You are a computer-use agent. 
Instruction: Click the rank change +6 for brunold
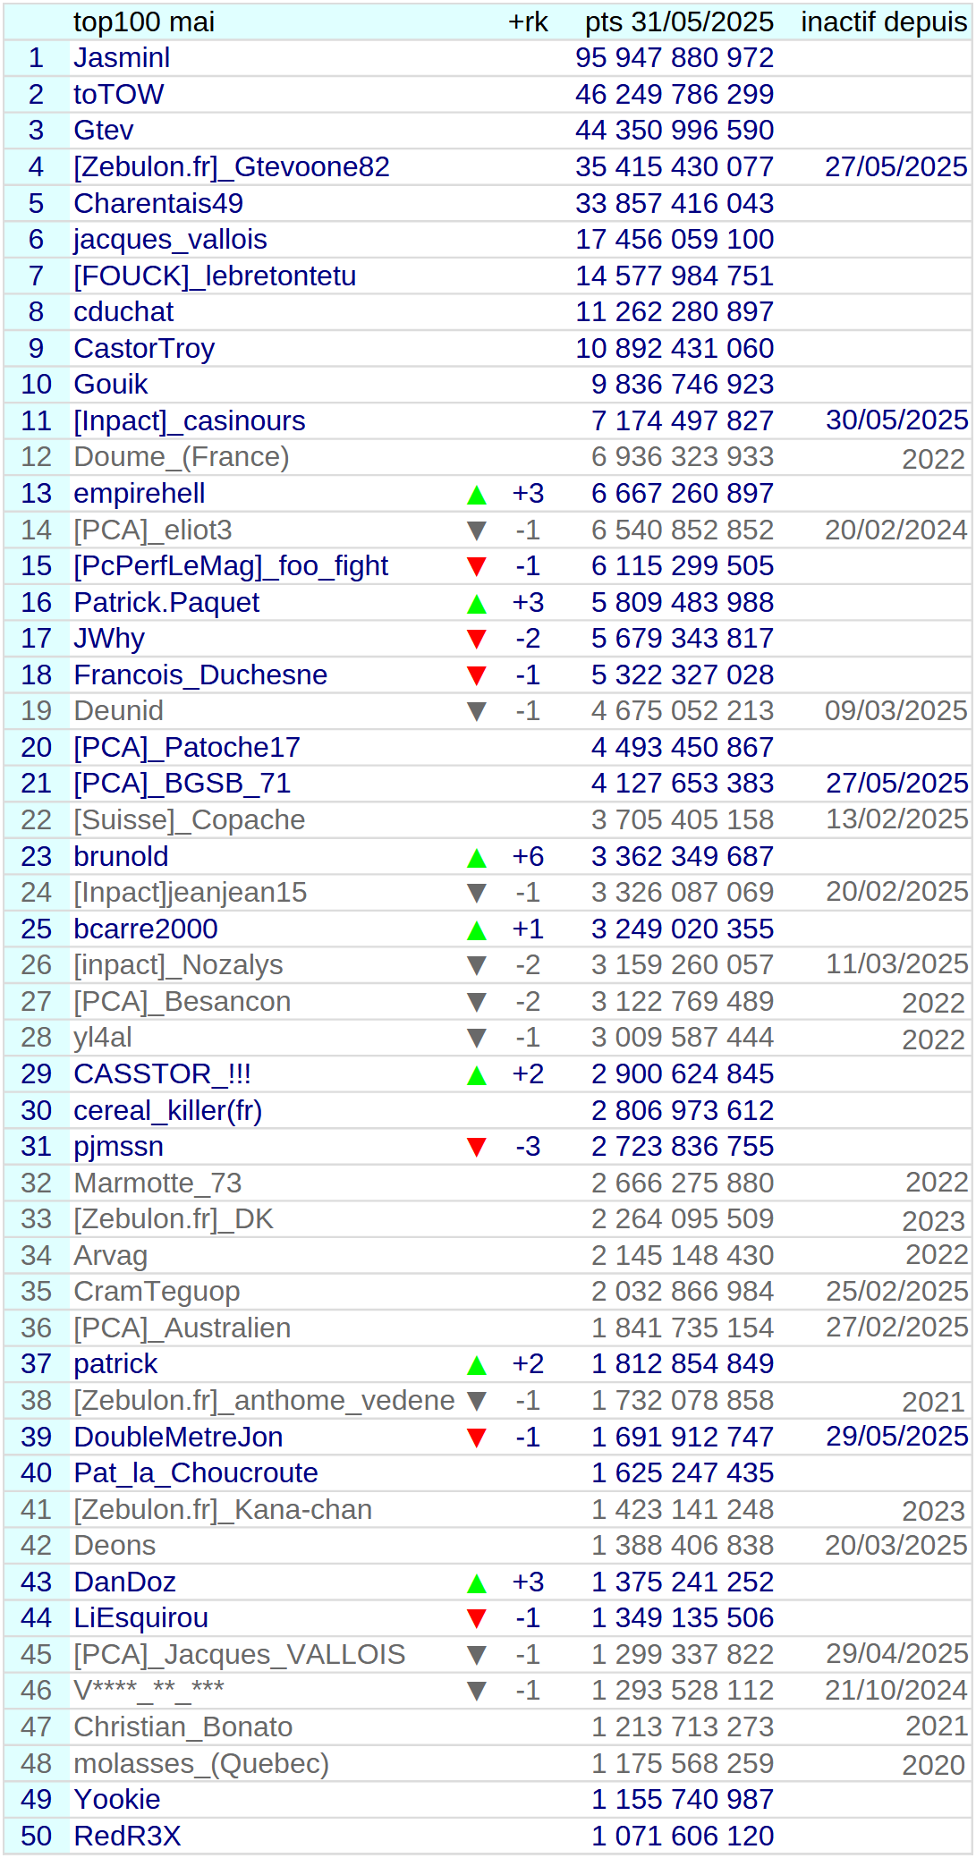[528, 856]
